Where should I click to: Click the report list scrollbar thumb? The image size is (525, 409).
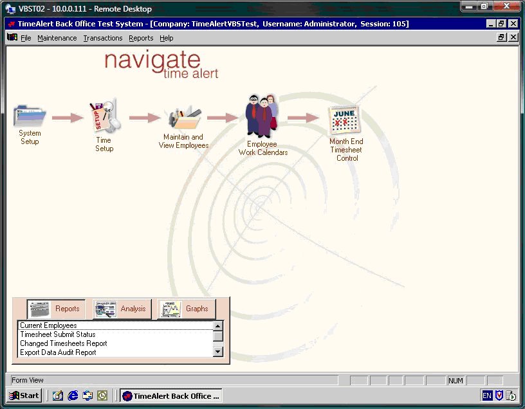(218, 336)
